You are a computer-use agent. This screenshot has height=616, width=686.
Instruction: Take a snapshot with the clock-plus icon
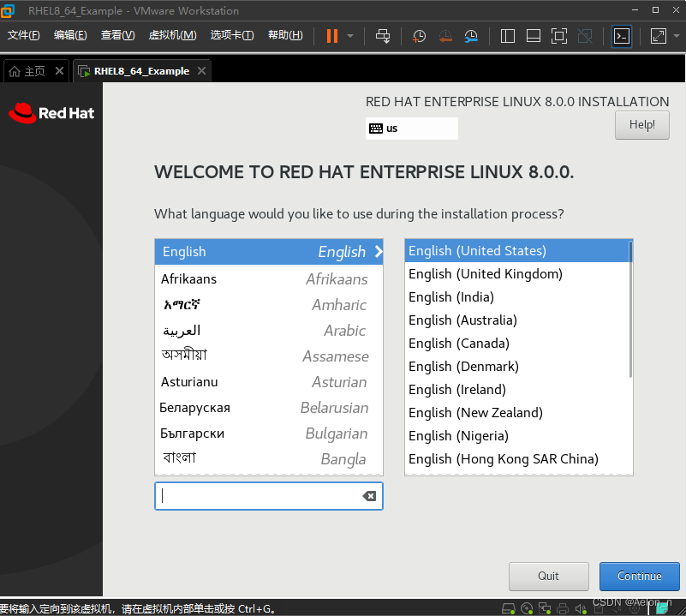click(419, 36)
